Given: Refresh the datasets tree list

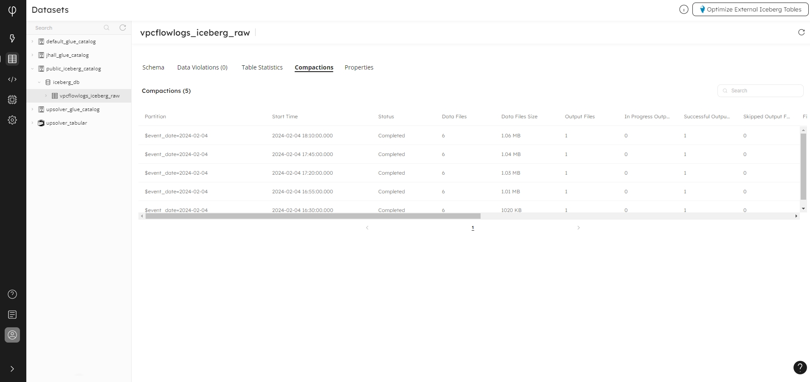Looking at the screenshot, I should (123, 28).
